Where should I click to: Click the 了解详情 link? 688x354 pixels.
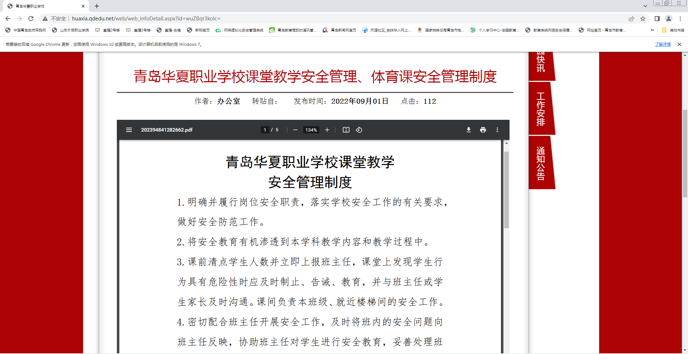coord(663,44)
